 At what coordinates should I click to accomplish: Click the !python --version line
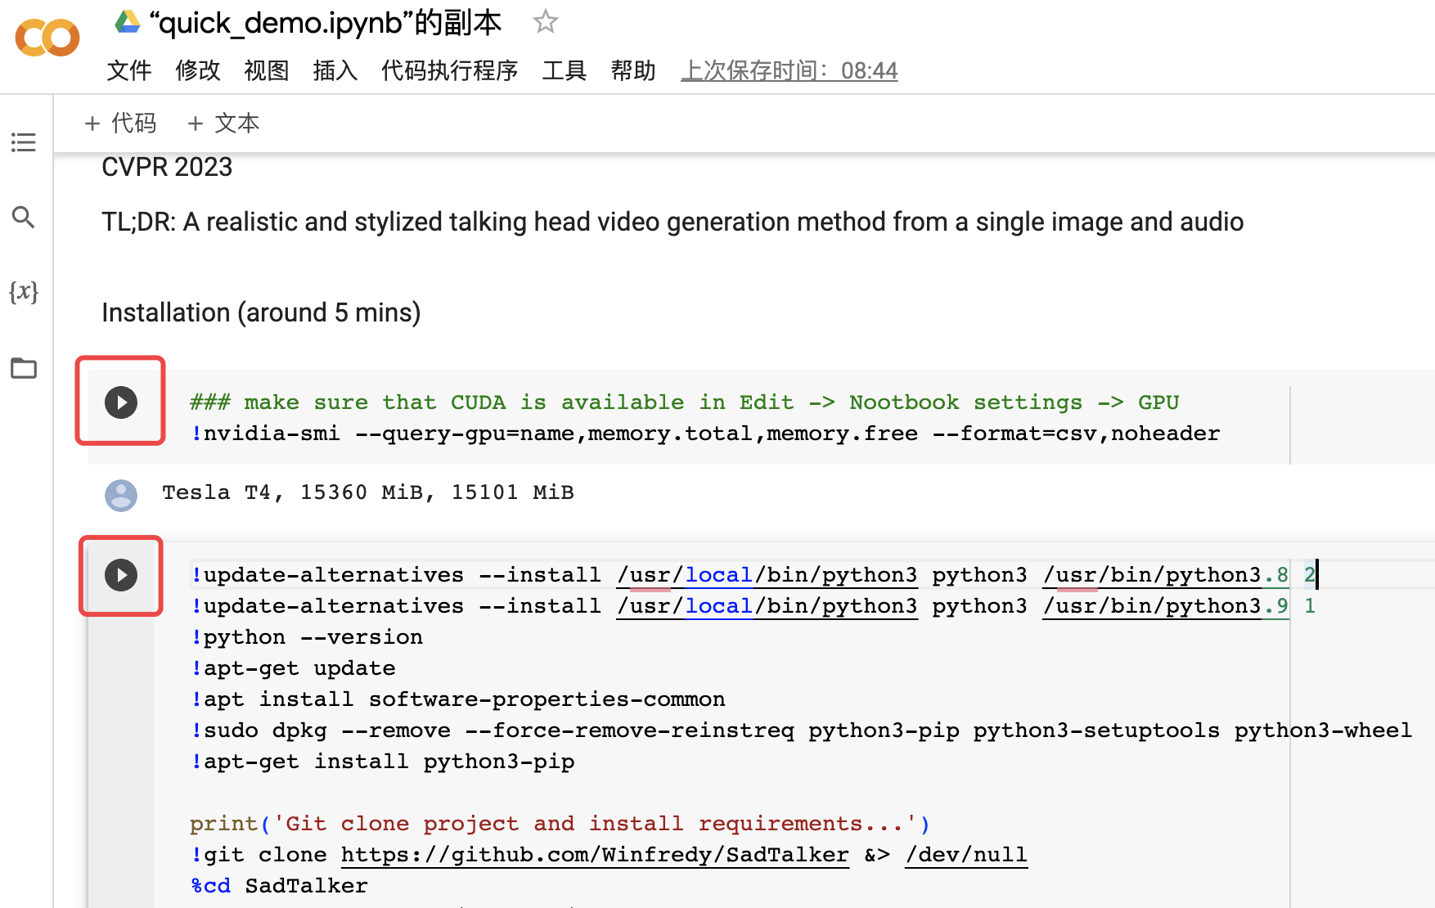307,637
